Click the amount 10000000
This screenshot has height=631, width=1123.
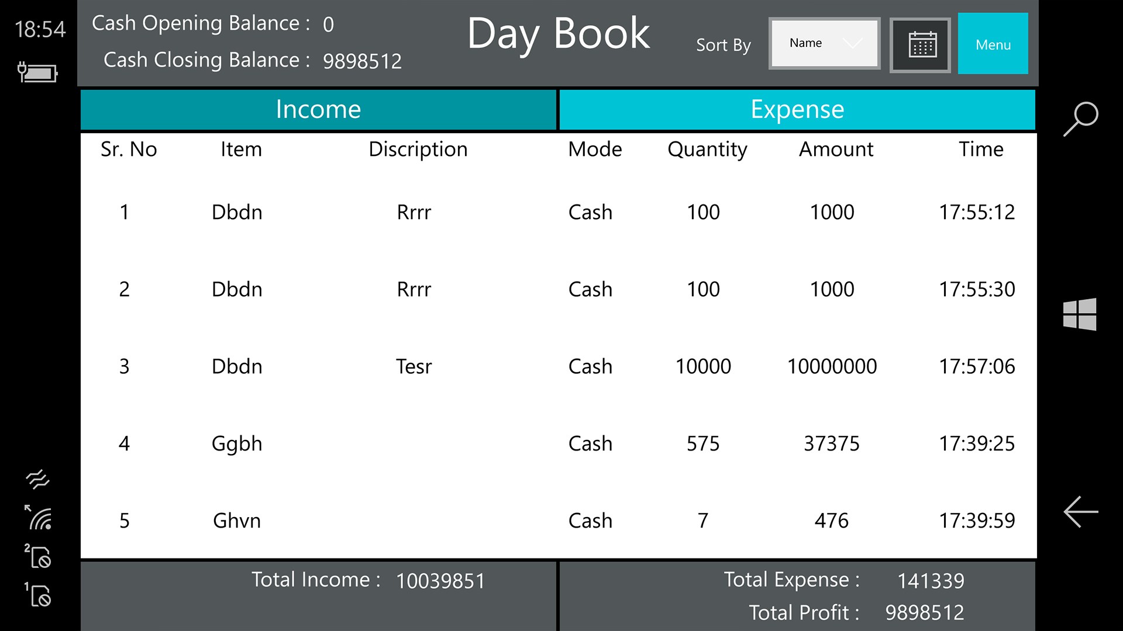832,366
